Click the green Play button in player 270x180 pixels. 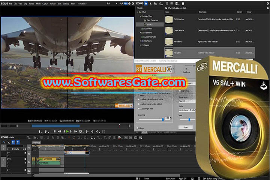coord(67,132)
